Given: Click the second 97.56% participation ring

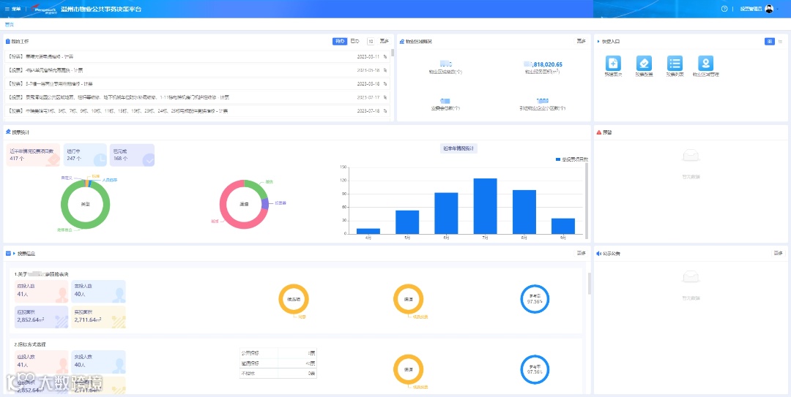Looking at the screenshot, I should 535,368.
